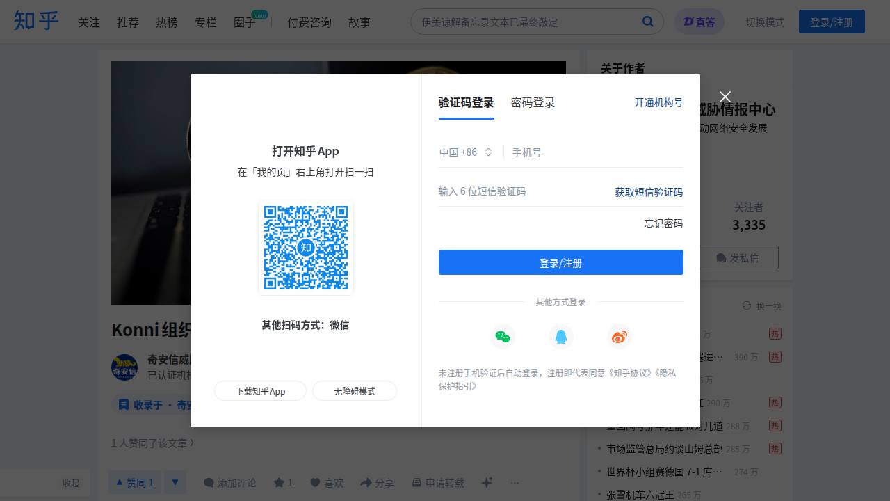Click the blue 登录/注册 dialog button
The image size is (890, 501).
pyautogui.click(x=561, y=262)
